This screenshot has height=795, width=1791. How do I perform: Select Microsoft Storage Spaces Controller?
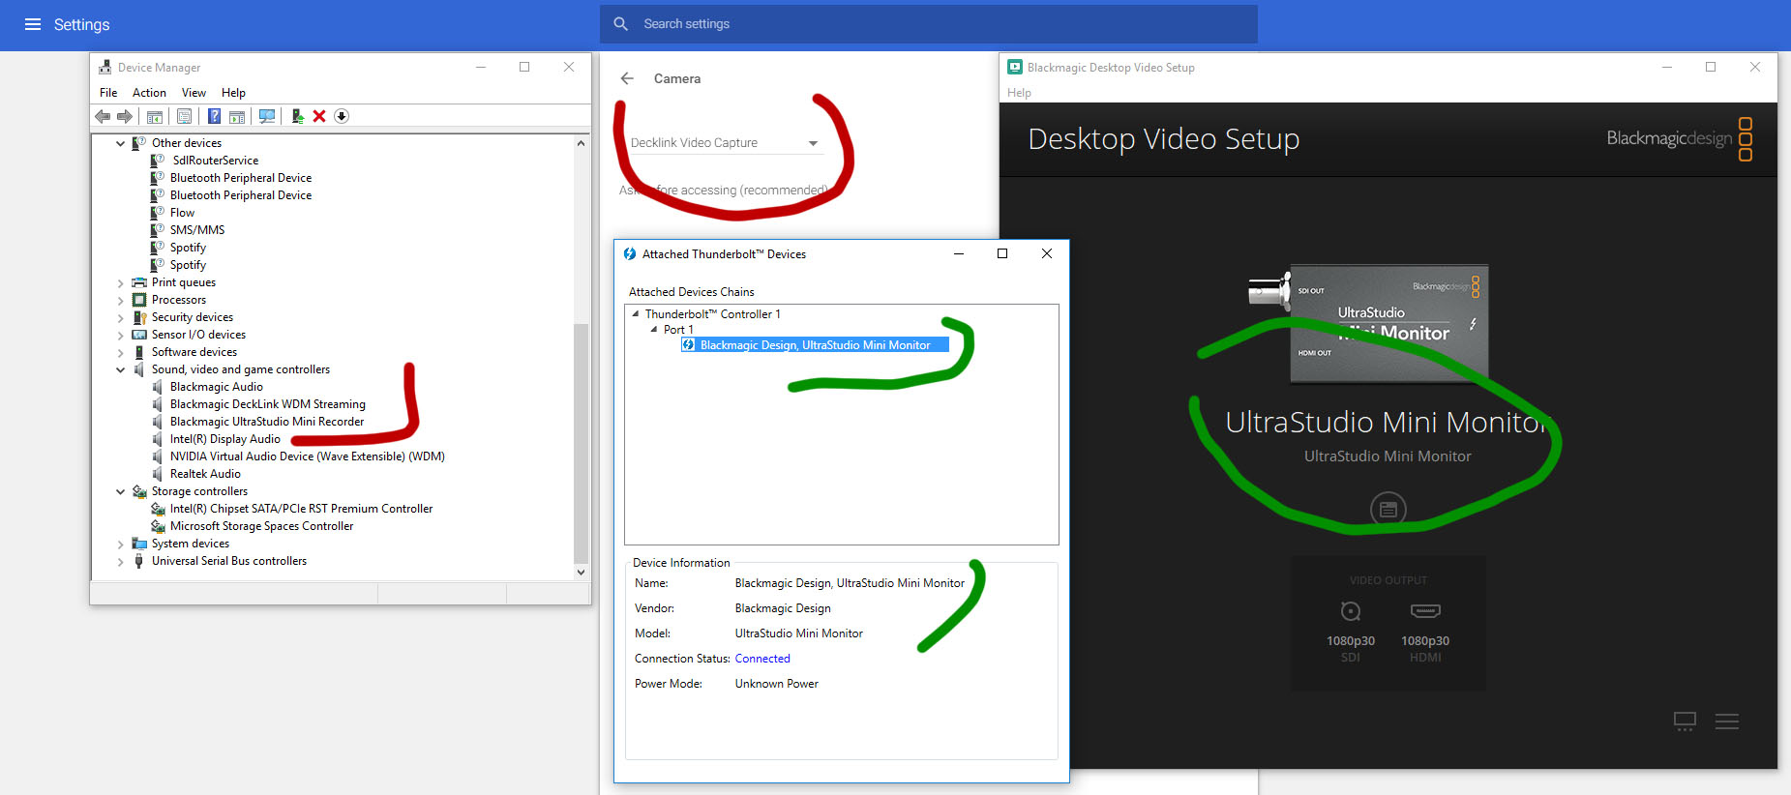(x=261, y=526)
